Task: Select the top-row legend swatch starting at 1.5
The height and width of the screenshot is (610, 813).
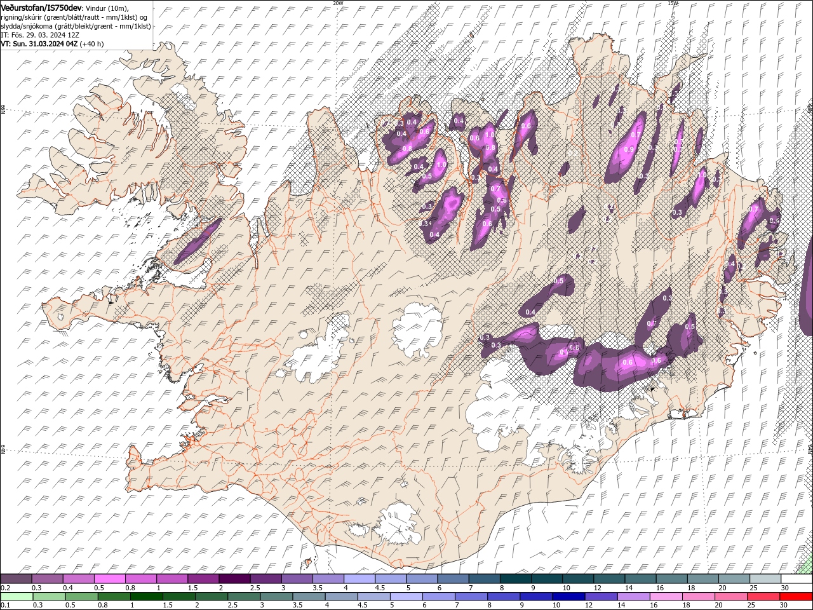Action: click(203, 579)
